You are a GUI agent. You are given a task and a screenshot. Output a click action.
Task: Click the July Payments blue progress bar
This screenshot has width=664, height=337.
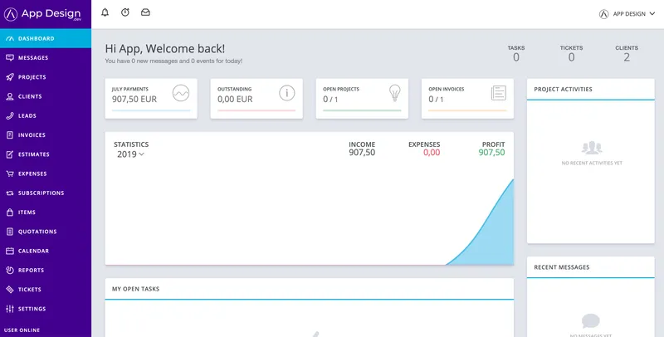(151, 110)
